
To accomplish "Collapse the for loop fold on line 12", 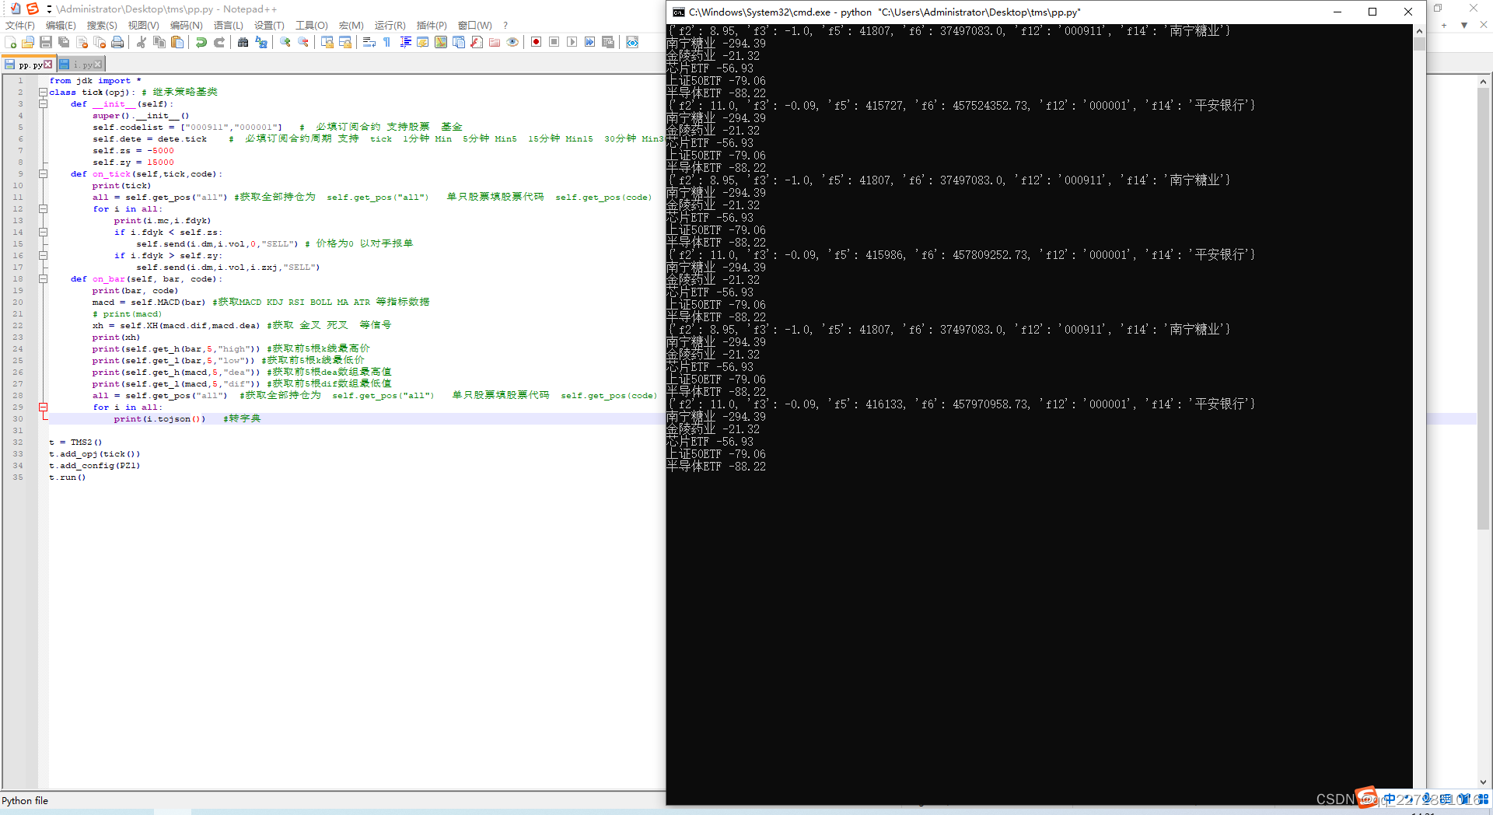I will [44, 209].
